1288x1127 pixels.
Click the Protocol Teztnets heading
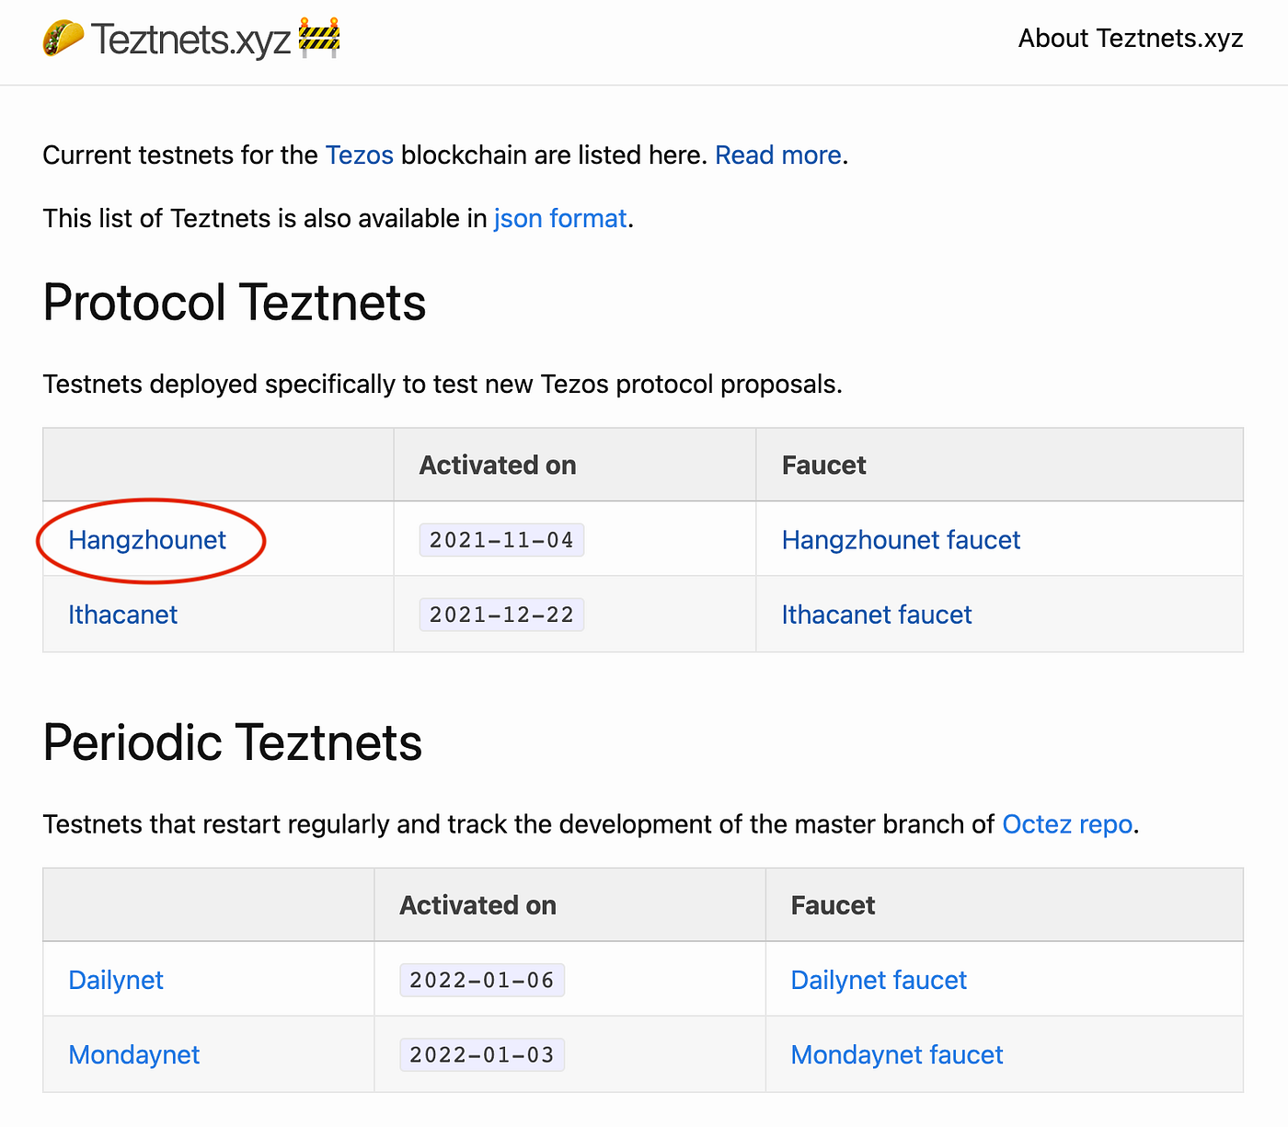click(235, 303)
